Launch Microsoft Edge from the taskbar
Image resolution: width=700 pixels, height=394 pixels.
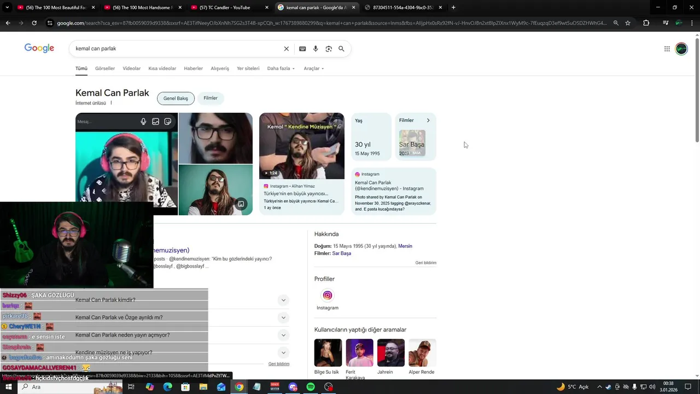(x=167, y=387)
